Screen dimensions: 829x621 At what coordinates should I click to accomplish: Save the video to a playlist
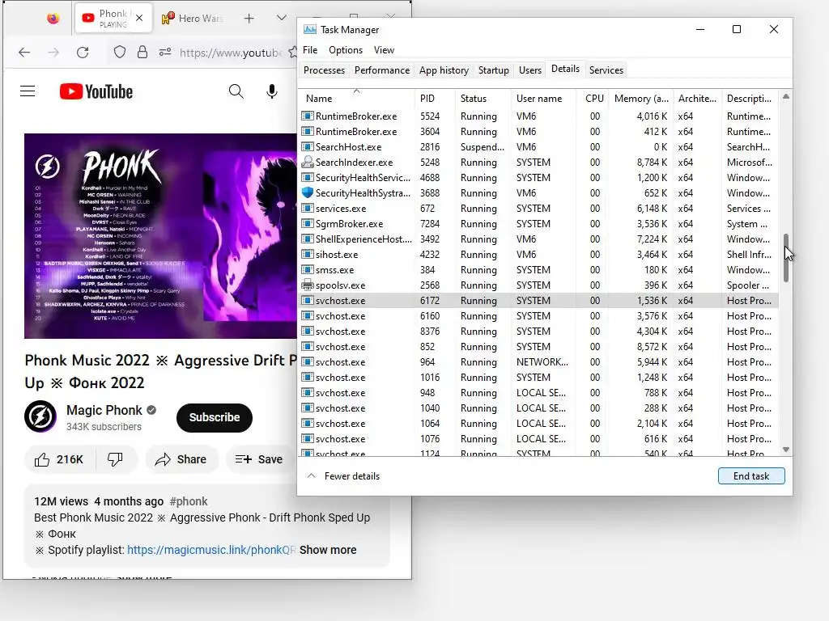(x=259, y=459)
